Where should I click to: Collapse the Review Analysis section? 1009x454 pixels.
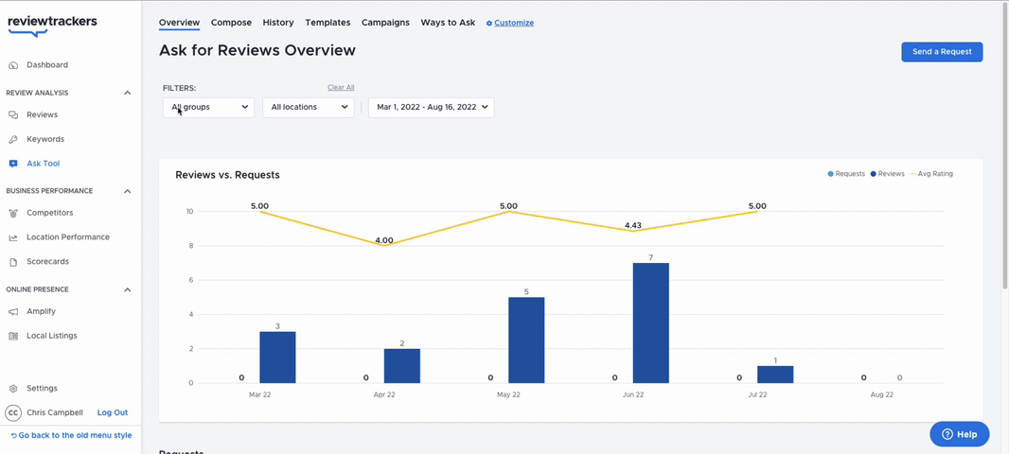point(128,93)
